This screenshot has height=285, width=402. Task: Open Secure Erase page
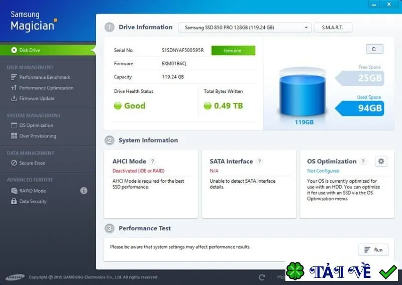(32, 163)
